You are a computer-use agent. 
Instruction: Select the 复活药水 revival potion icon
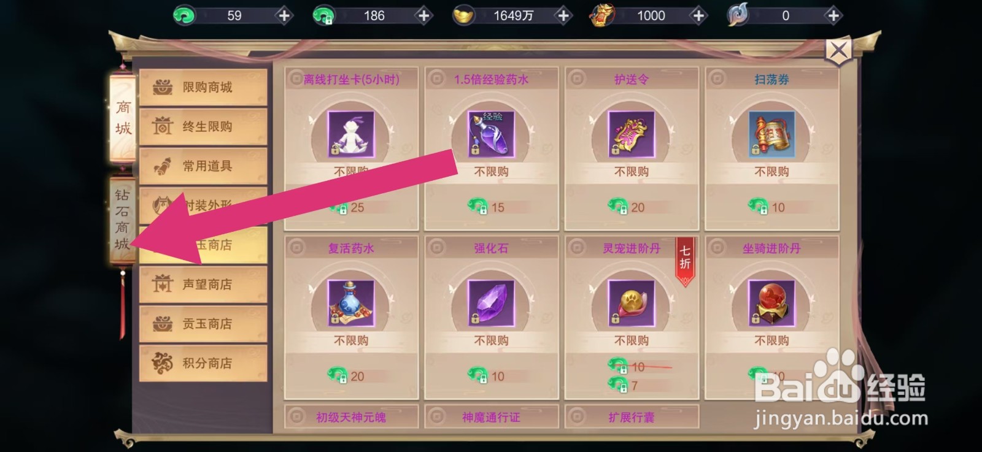click(x=350, y=303)
